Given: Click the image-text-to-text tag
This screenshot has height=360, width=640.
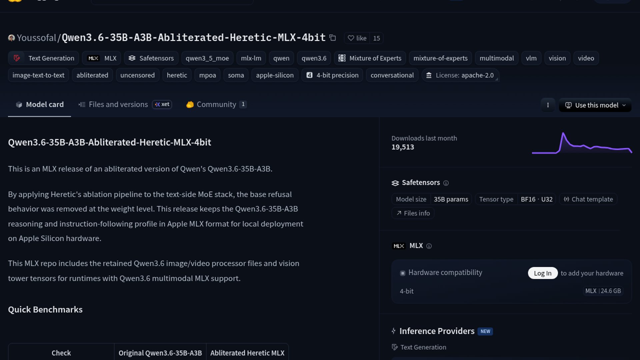Looking at the screenshot, I should point(38,75).
